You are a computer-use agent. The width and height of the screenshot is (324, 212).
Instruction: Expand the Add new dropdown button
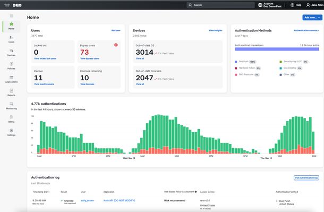[312, 18]
